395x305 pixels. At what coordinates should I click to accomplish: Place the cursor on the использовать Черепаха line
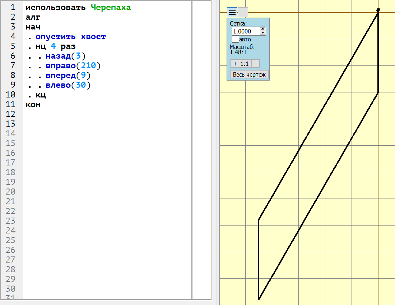coord(78,7)
